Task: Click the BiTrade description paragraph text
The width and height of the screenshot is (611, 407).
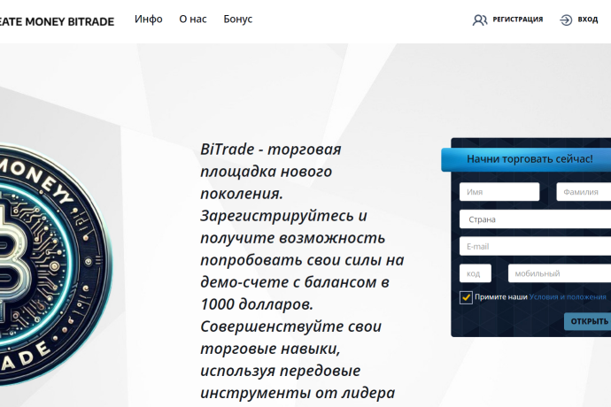Action: (x=302, y=271)
